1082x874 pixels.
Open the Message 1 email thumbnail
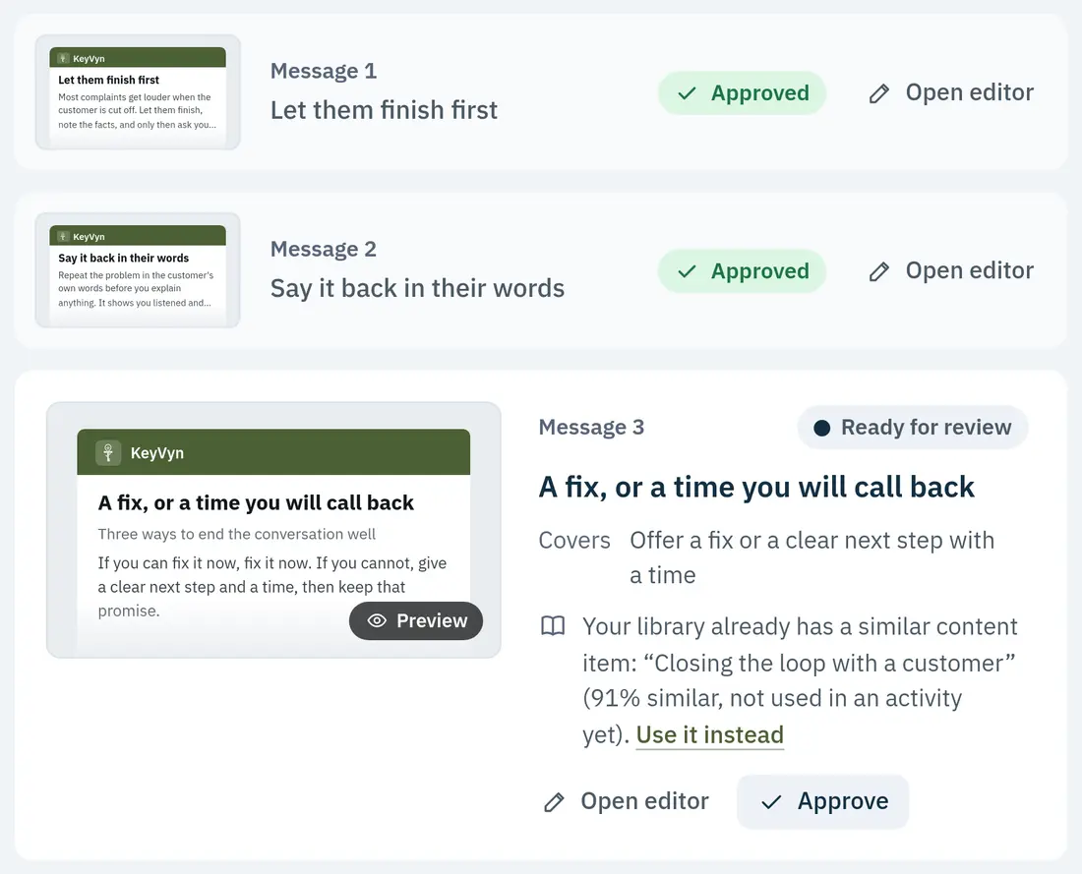[138, 91]
